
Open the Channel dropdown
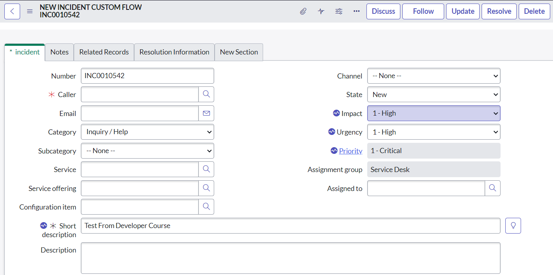433,76
